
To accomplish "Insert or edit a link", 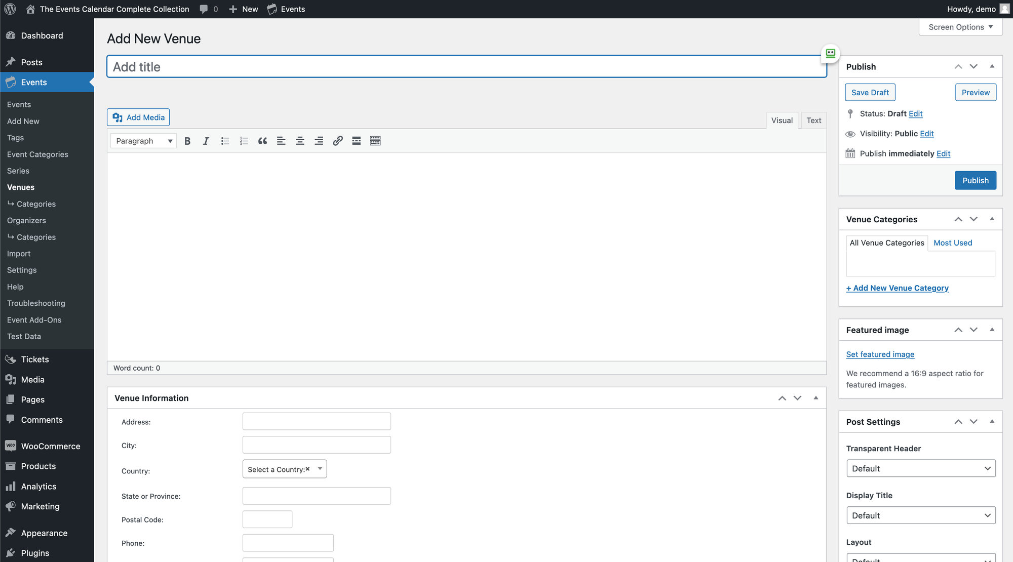I will (x=338, y=141).
